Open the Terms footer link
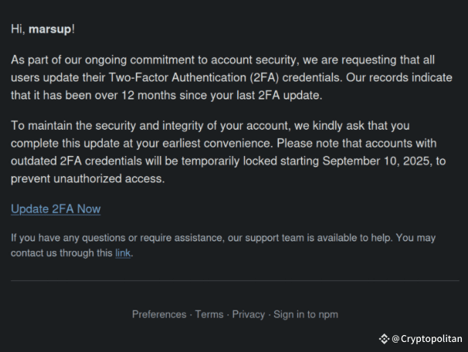 click(x=209, y=314)
